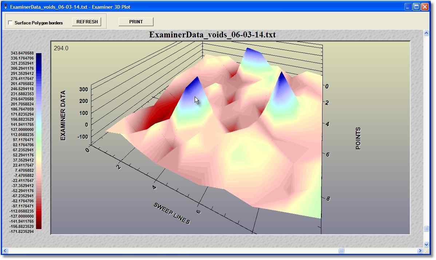Click the vertical scrollbar thumb
Screen dimensions: 436x260
426,228
